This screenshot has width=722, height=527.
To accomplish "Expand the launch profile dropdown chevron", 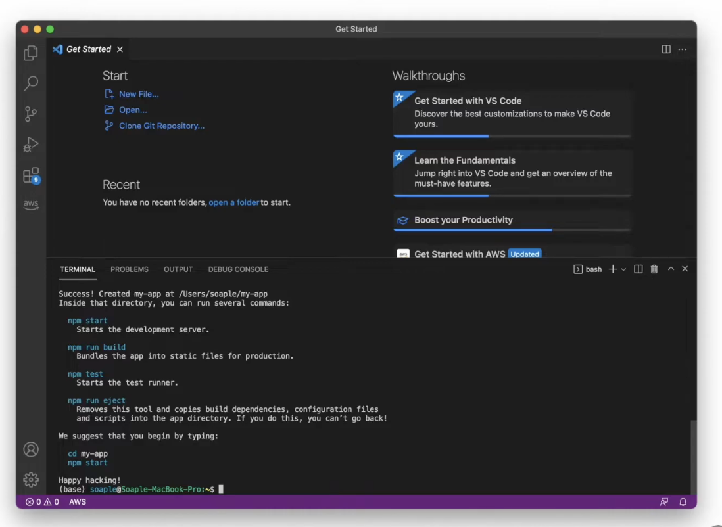I will pyautogui.click(x=623, y=269).
